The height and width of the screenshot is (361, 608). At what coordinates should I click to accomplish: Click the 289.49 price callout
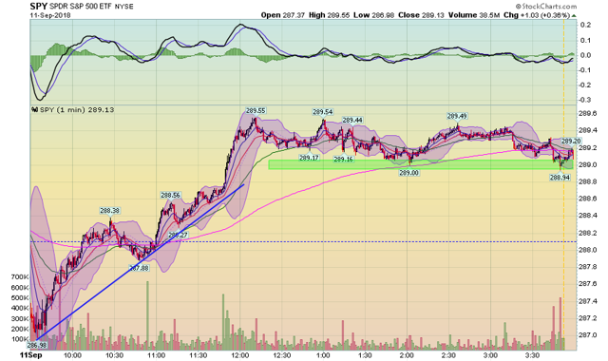click(457, 116)
